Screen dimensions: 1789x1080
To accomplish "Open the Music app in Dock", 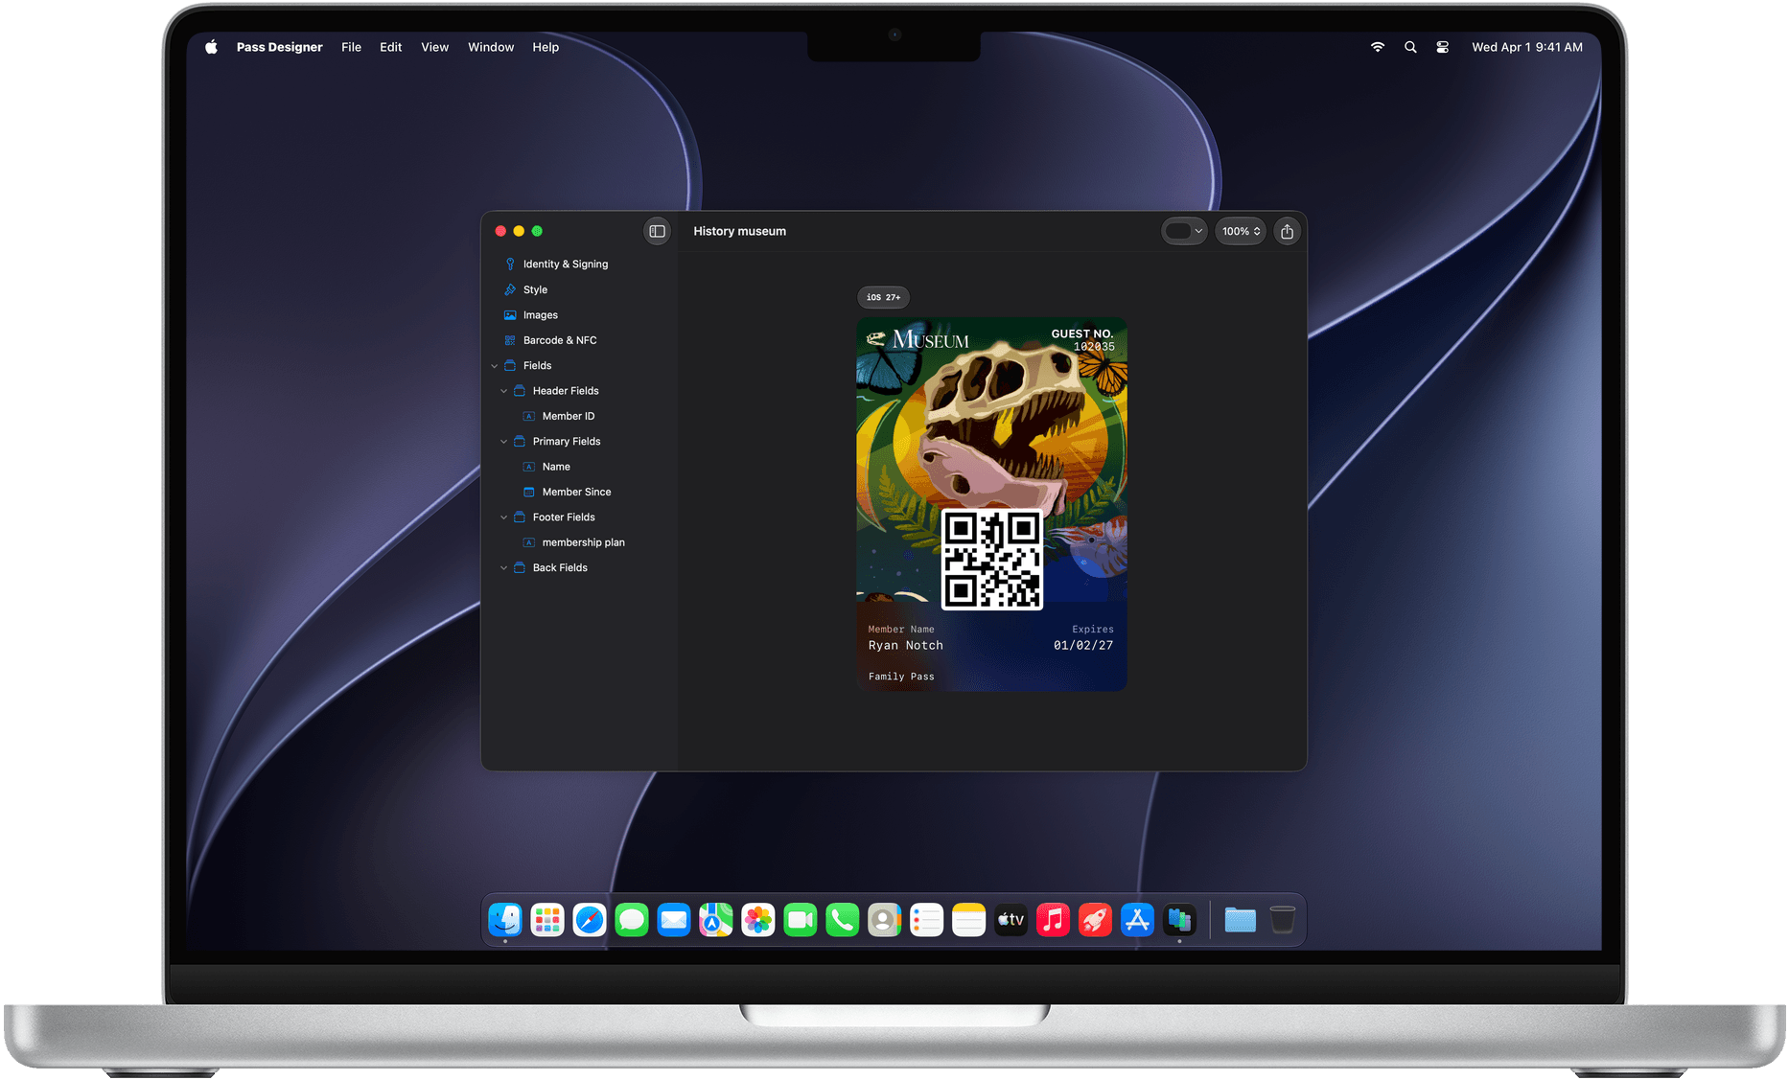I will coord(1053,920).
